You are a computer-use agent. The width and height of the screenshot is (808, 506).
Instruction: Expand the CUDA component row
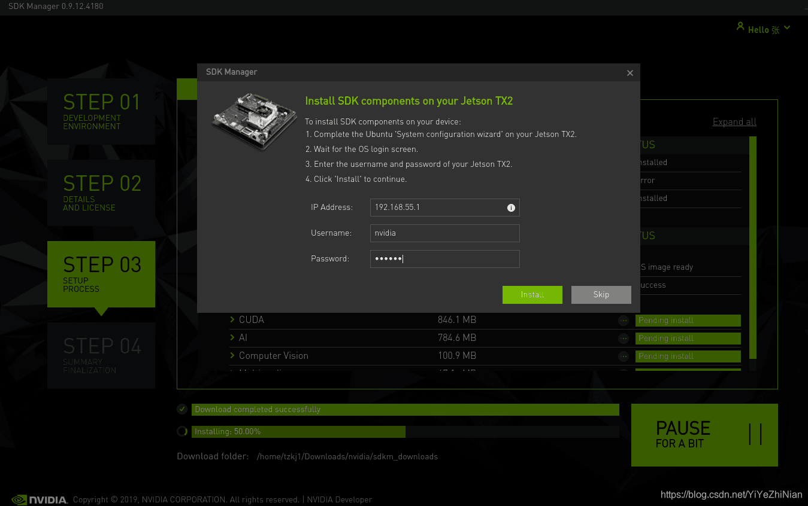tap(232, 320)
